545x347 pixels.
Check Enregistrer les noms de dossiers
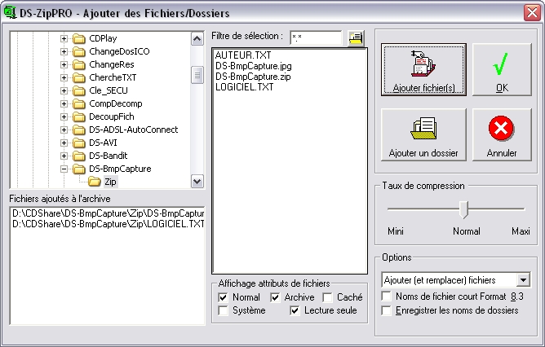point(388,310)
